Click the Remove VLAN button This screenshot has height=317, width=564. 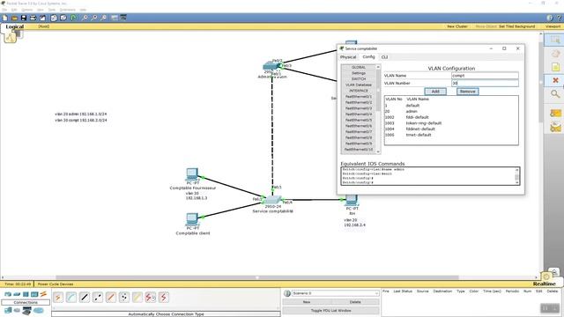[468, 92]
